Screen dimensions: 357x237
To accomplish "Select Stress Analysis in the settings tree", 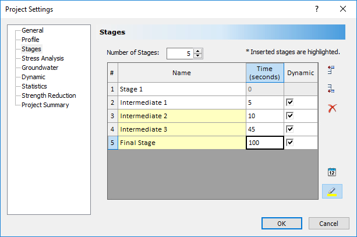I will click(43, 58).
